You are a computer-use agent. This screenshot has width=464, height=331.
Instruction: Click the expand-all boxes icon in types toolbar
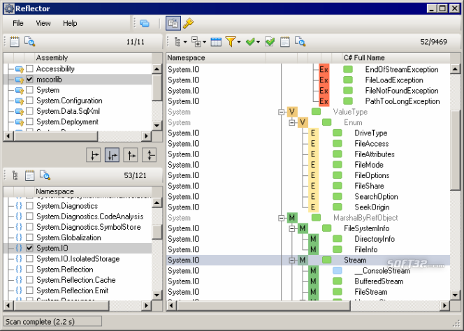click(196, 42)
